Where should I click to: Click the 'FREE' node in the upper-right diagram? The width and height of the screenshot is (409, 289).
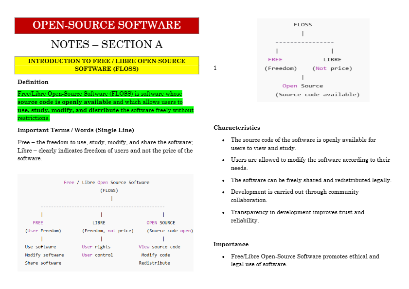(275, 60)
